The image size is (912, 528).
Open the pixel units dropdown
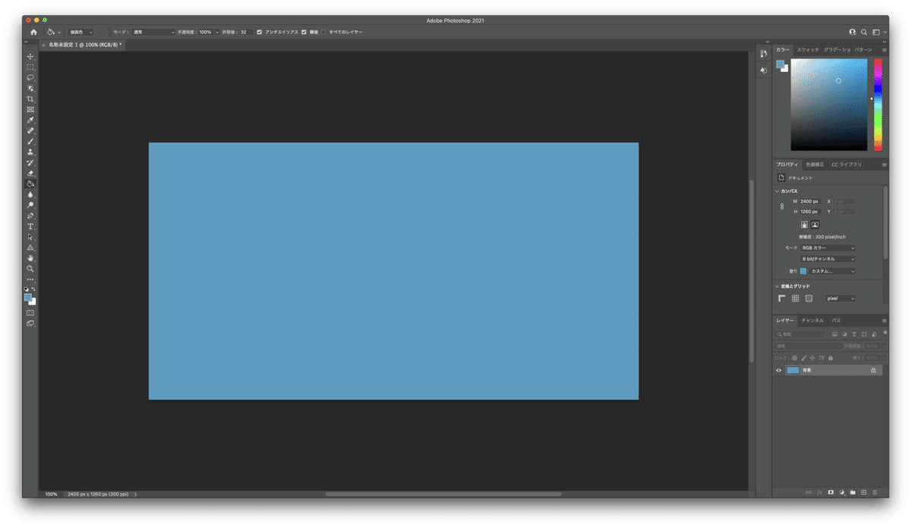(841, 299)
